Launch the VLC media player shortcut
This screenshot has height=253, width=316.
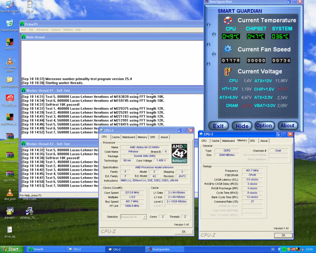click(x=9, y=61)
